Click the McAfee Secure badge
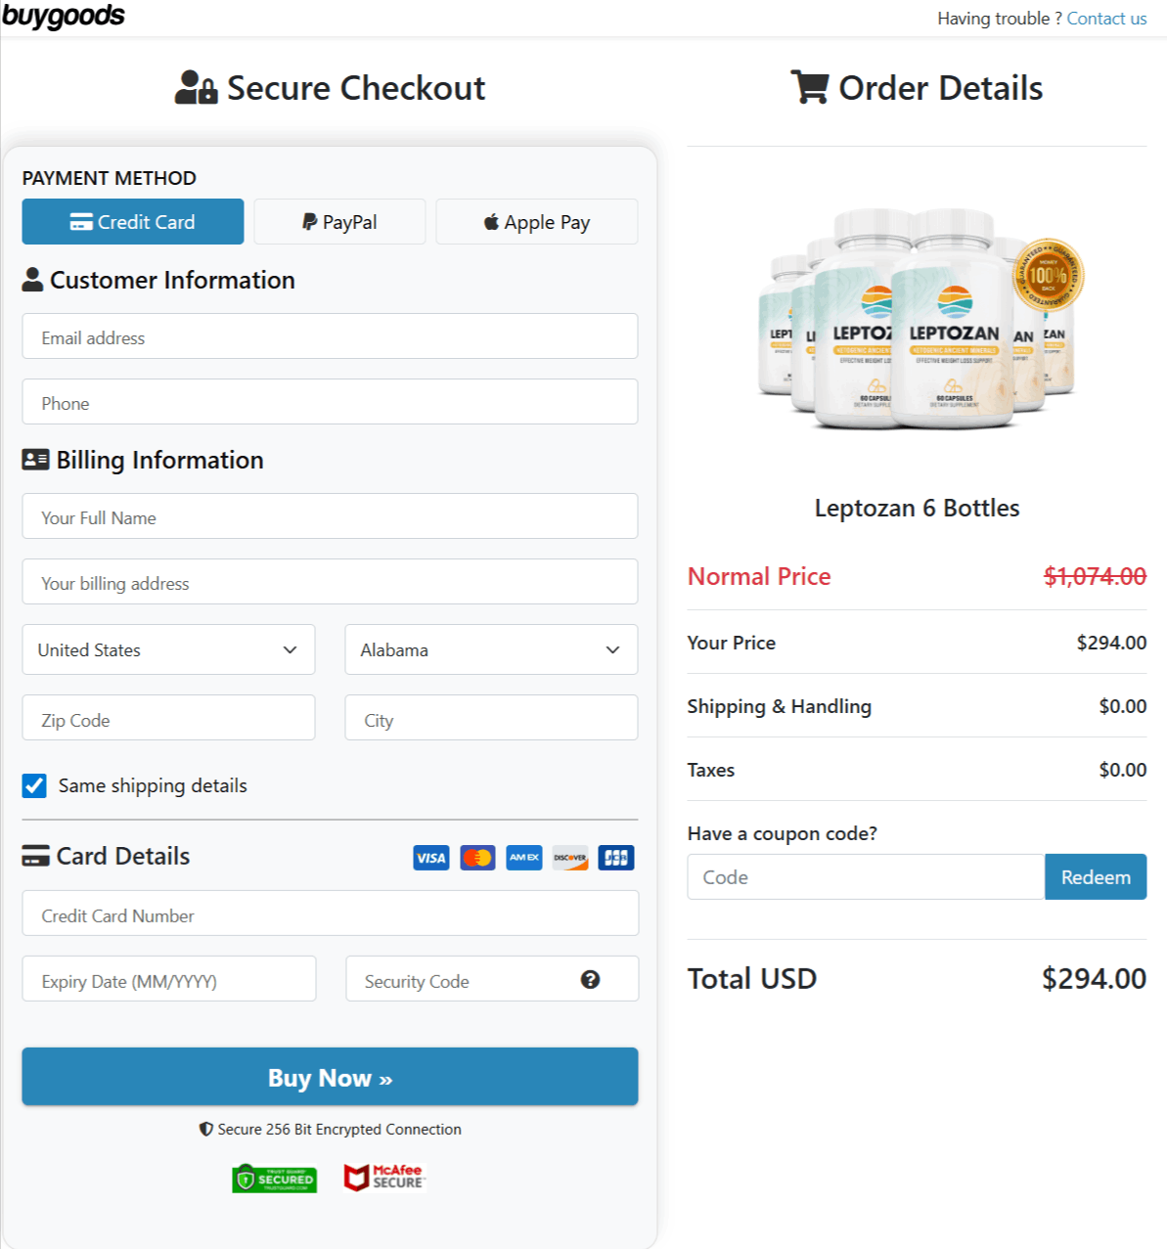The image size is (1167, 1249). pyautogui.click(x=383, y=1177)
